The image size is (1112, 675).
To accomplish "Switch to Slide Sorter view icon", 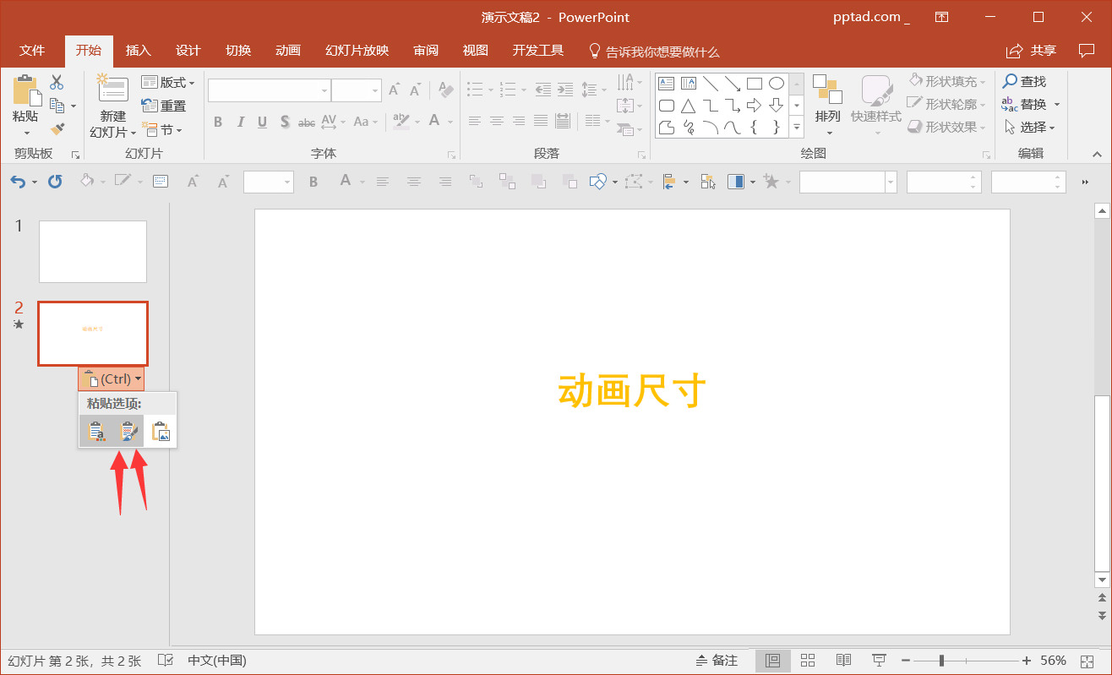I will (808, 661).
